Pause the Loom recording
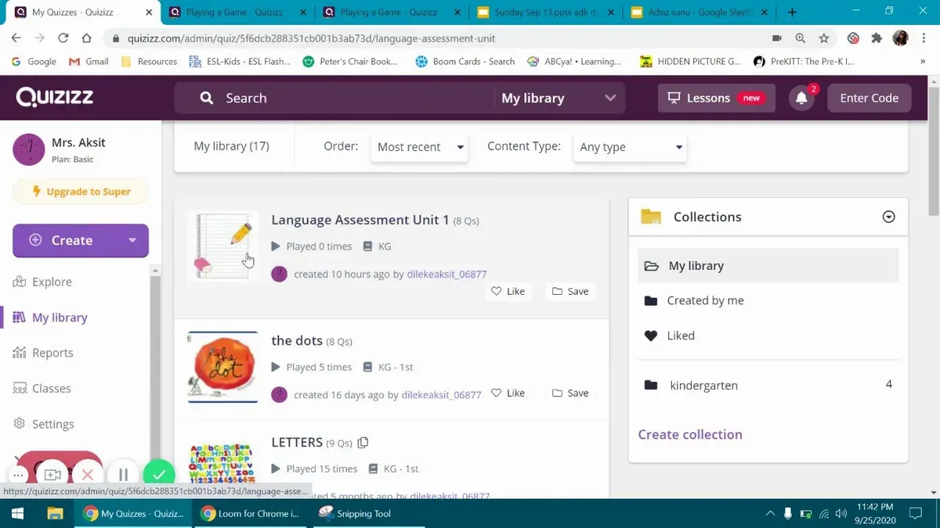 [123, 475]
